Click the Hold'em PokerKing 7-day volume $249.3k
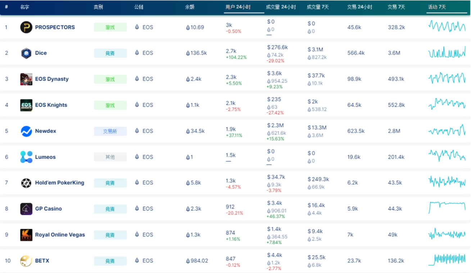The image size is (471, 273). pos(318,179)
